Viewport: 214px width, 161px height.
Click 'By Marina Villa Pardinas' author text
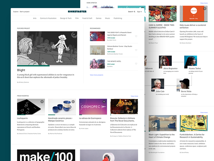pos(55,133)
